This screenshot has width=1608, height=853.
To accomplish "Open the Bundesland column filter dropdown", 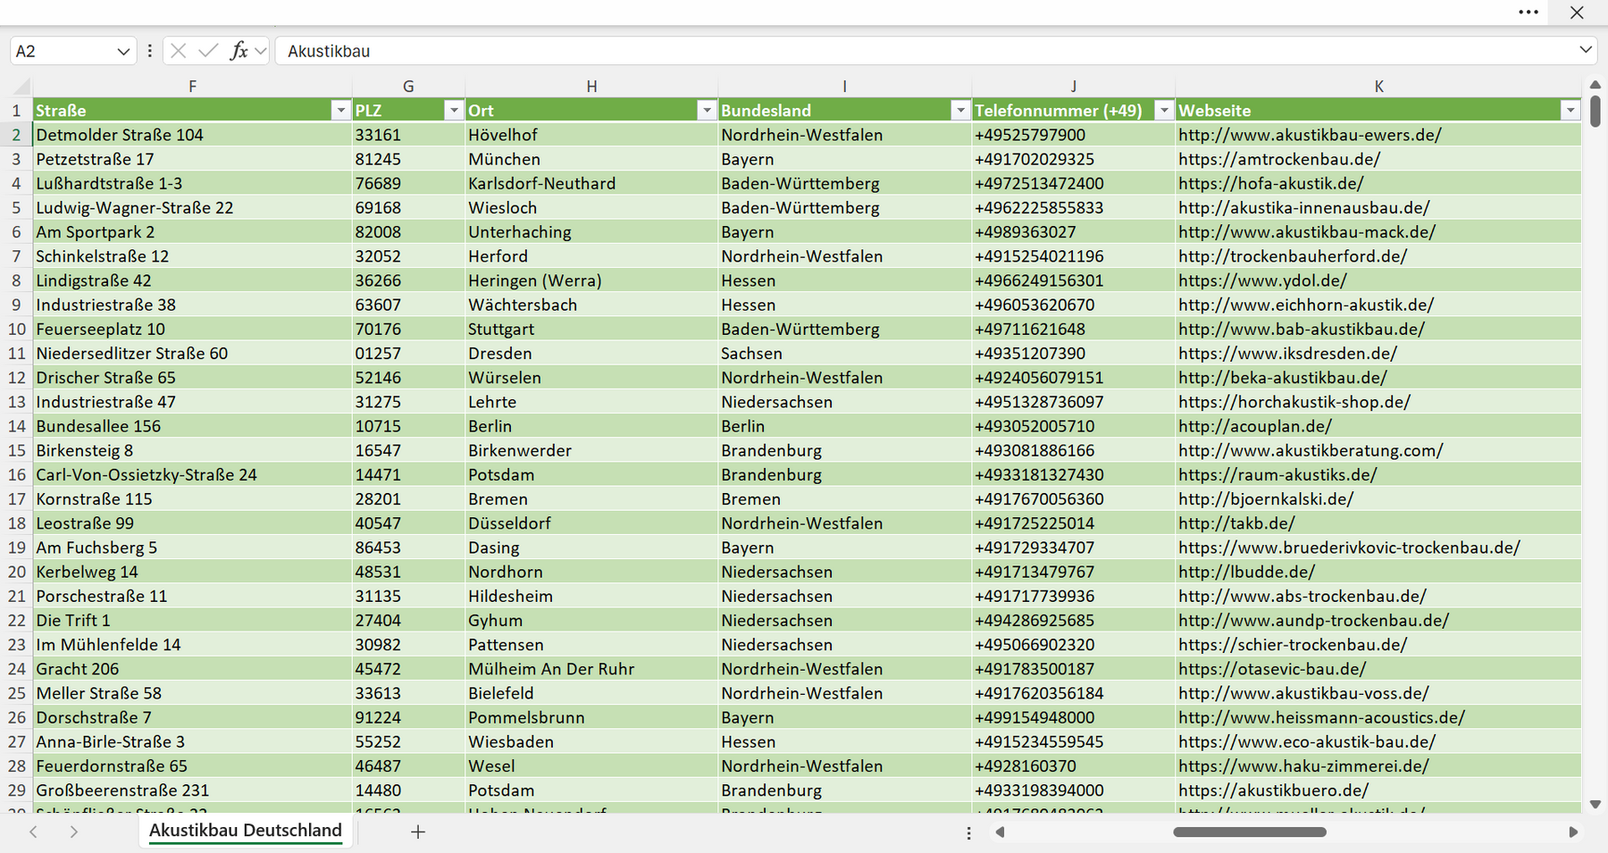I will tap(960, 110).
